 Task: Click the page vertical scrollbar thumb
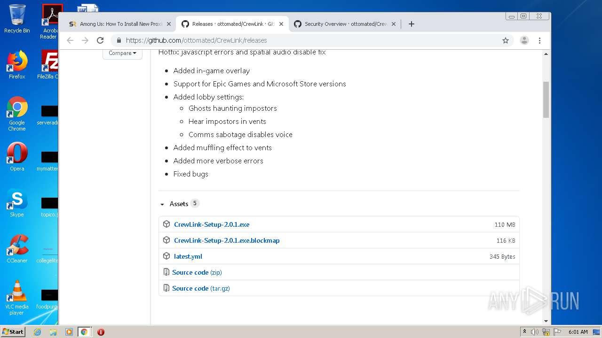pyautogui.click(x=546, y=100)
